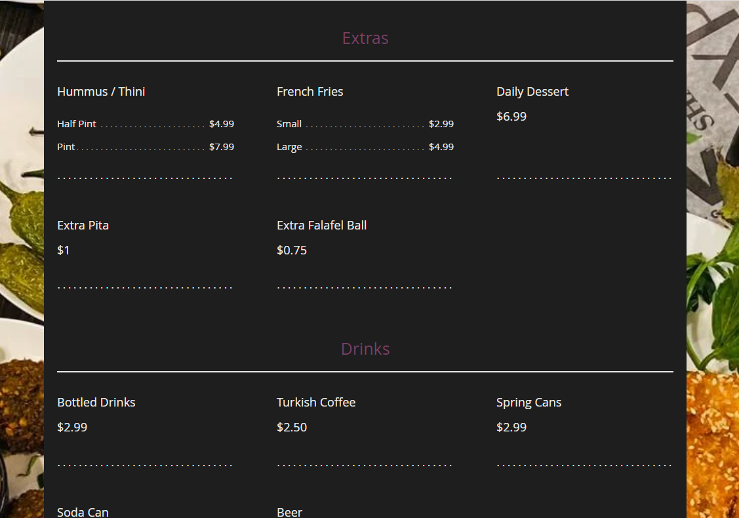Click the Pint $7.99 price option

[x=221, y=147]
